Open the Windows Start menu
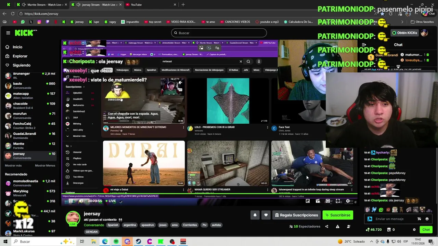The height and width of the screenshot is (246, 438). click(x=5, y=242)
